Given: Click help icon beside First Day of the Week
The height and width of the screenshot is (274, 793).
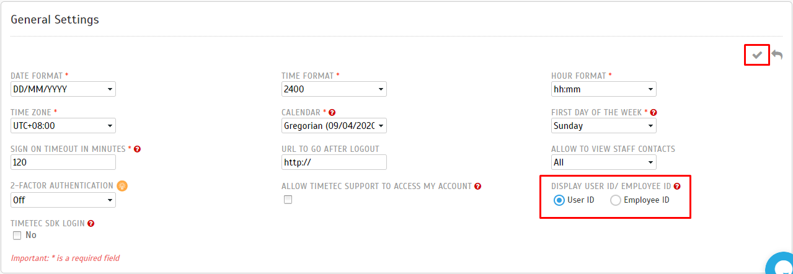Looking at the screenshot, I should [653, 113].
